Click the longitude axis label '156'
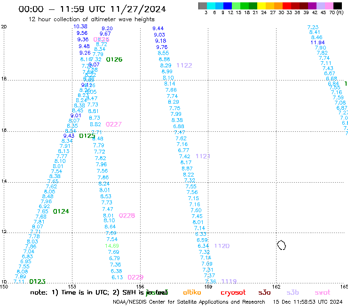This screenshot has height=306, width=348. point(140,287)
